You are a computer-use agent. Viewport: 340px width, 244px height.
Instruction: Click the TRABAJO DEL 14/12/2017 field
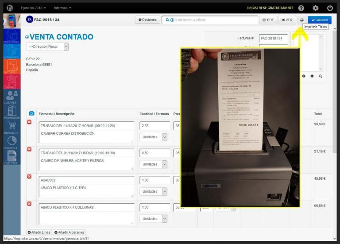(86, 126)
